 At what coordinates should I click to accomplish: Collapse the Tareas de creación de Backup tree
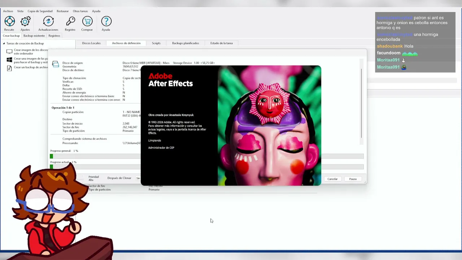click(x=4, y=44)
